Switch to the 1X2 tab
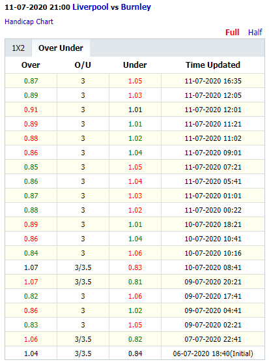 pos(18,48)
